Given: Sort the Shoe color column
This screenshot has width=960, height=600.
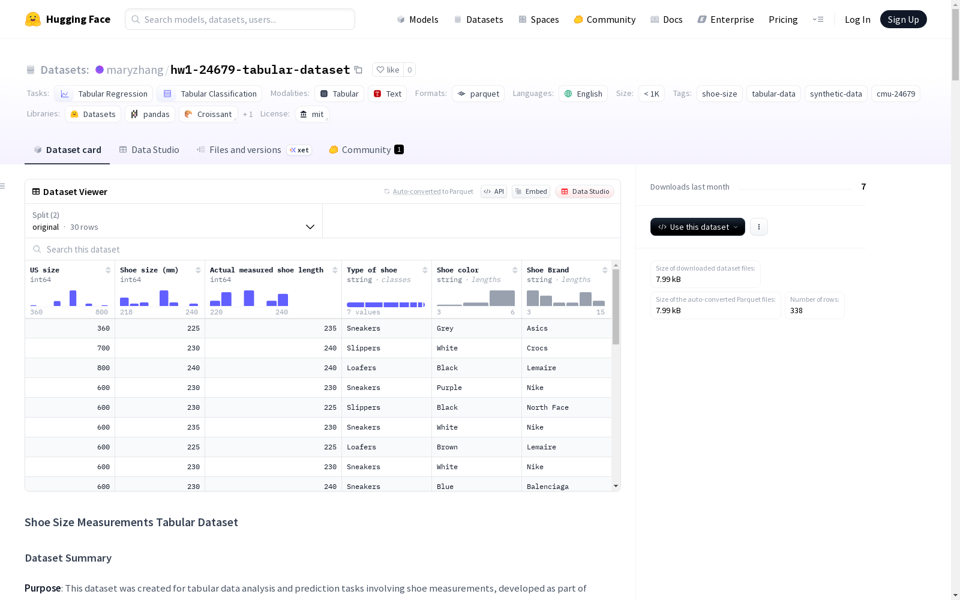Looking at the screenshot, I should (x=515, y=270).
